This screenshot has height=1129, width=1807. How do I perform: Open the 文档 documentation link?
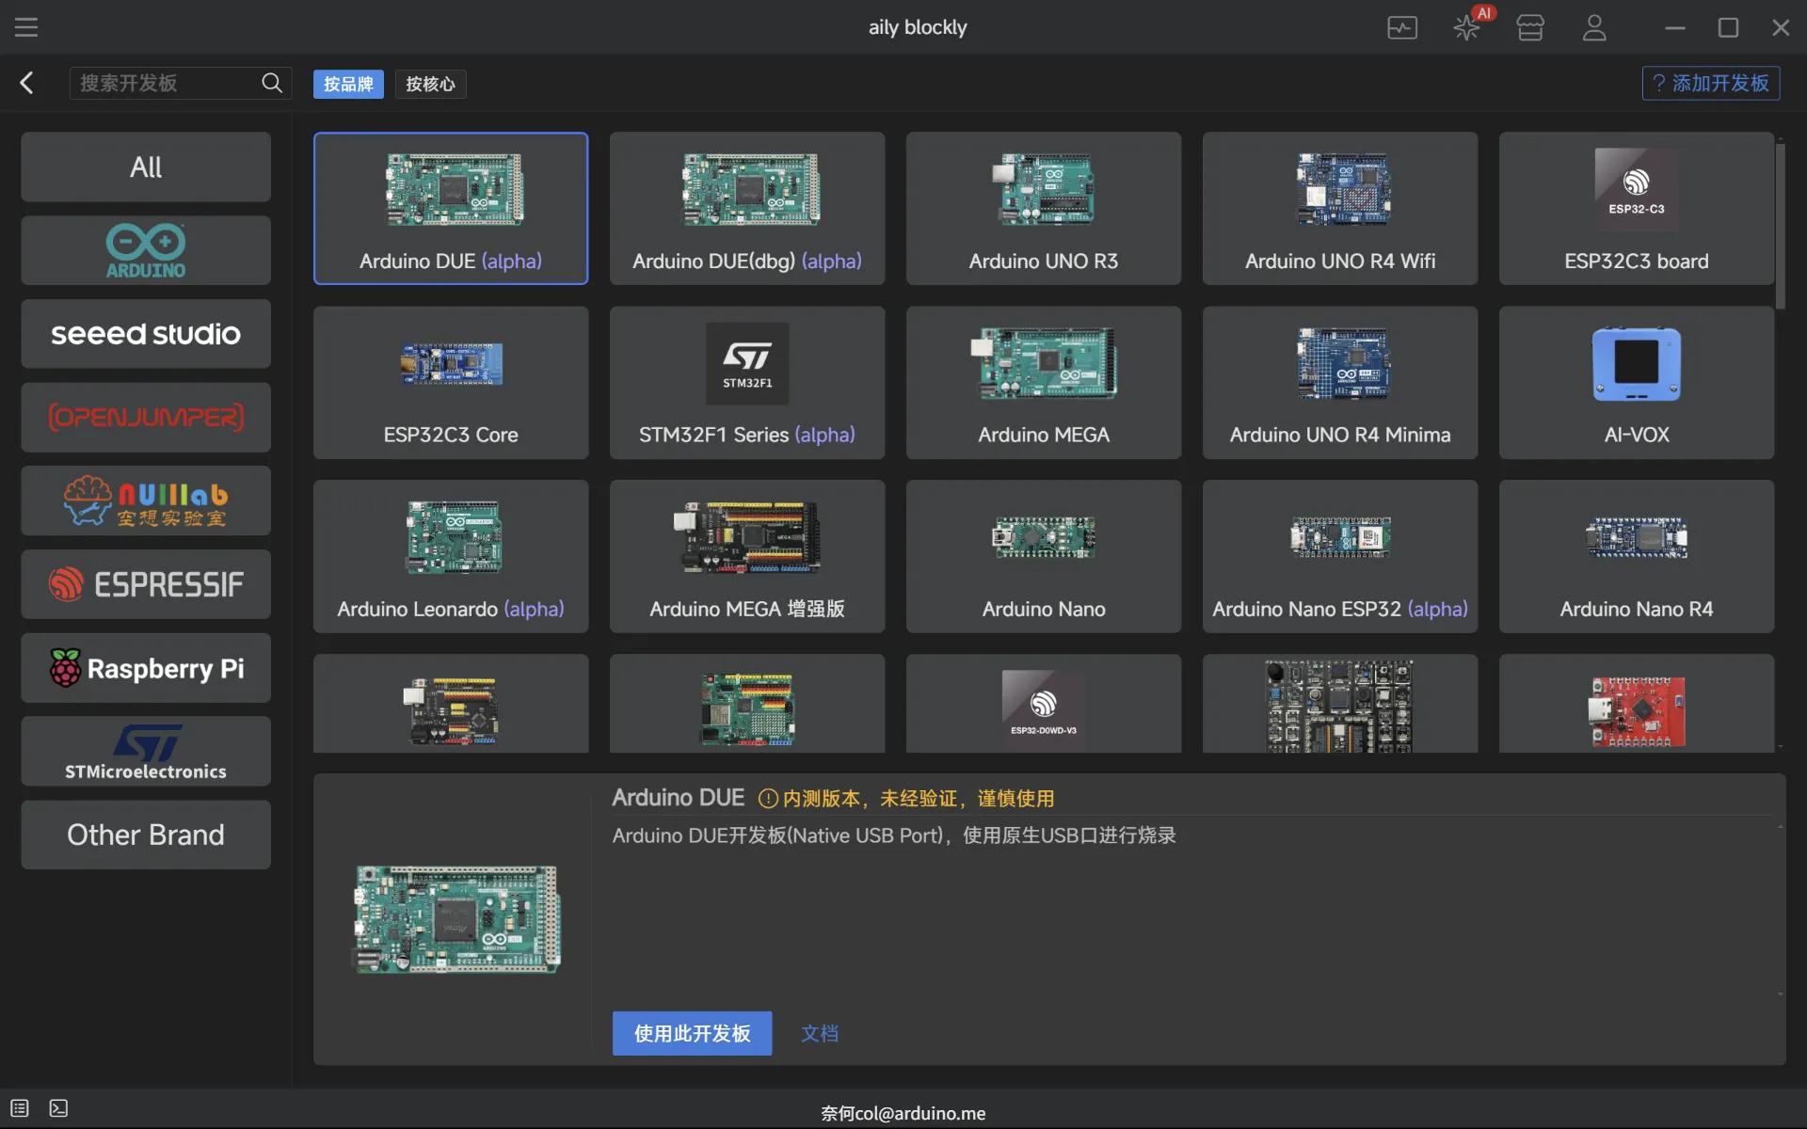point(819,1033)
